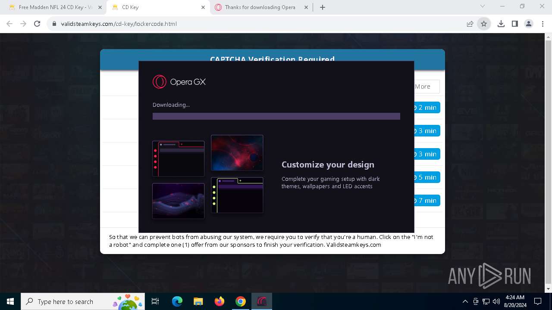
Task: Click the 7 min offer button
Action: (x=427, y=201)
